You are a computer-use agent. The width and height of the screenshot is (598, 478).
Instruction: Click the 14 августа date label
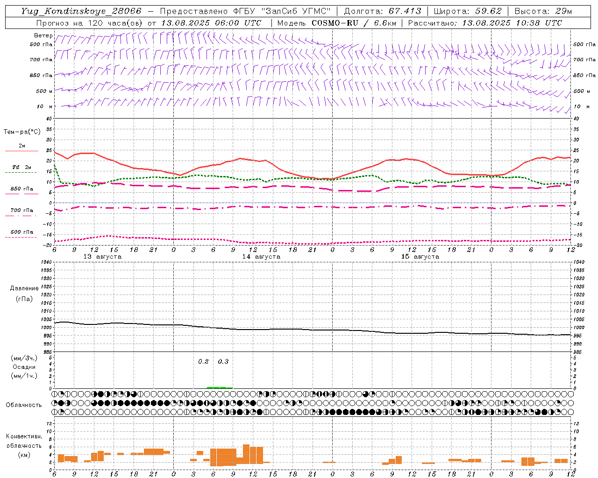tap(261, 257)
